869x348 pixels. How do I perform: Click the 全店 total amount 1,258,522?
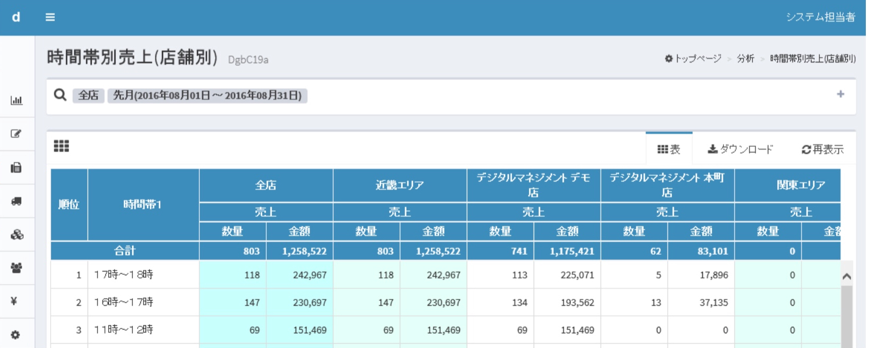[x=304, y=251]
